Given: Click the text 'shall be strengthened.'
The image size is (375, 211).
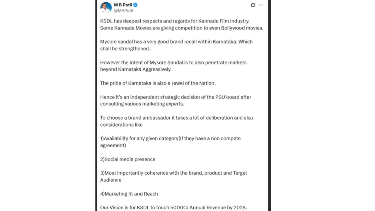Looking at the screenshot, I should [125, 49].
